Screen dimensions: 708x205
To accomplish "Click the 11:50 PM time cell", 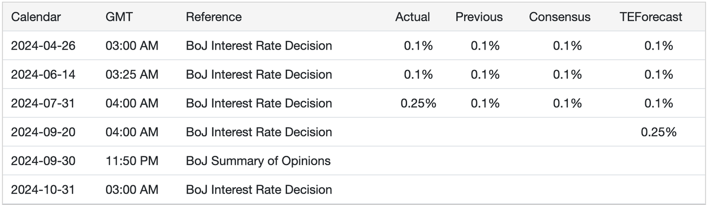I will [x=132, y=161].
